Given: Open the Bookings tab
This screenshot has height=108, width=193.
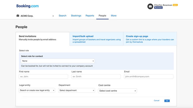Looking at the screenshot, I should click(x=76, y=16).
